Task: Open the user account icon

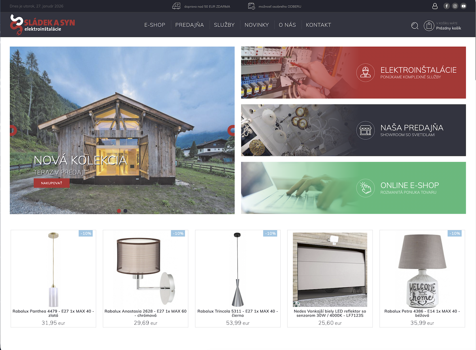Action: point(435,6)
